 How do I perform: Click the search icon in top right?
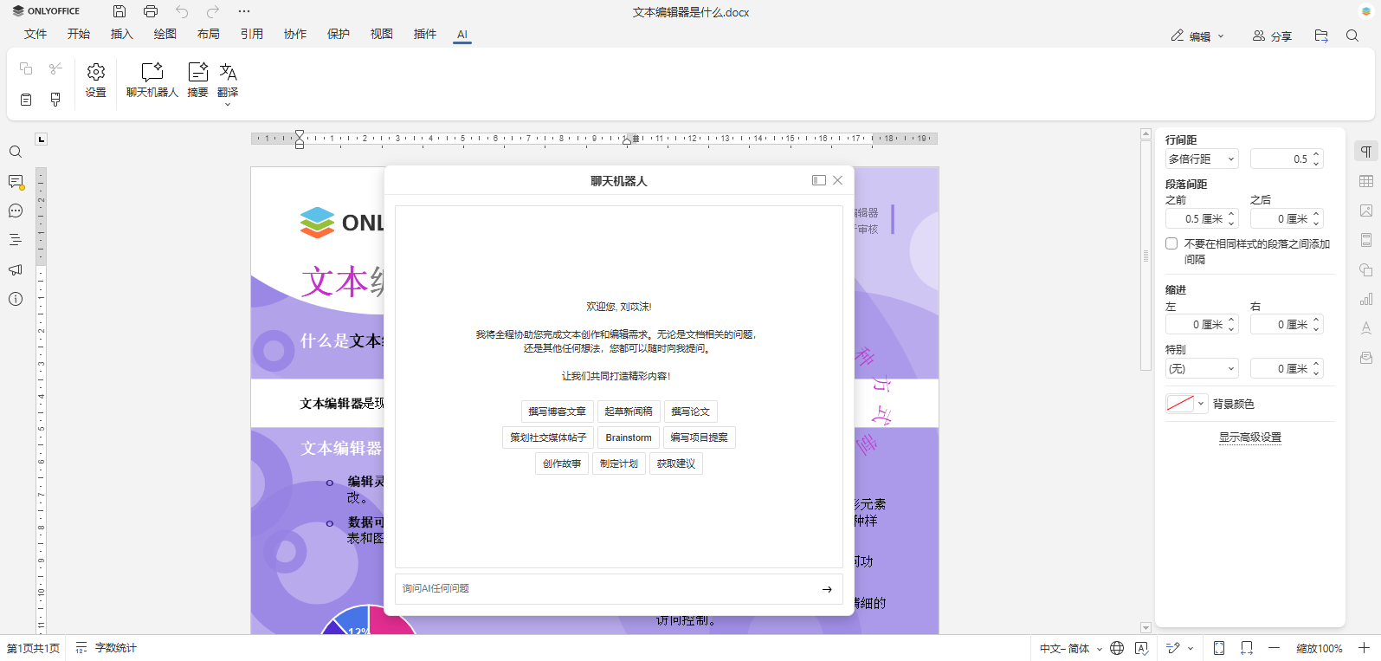1352,36
